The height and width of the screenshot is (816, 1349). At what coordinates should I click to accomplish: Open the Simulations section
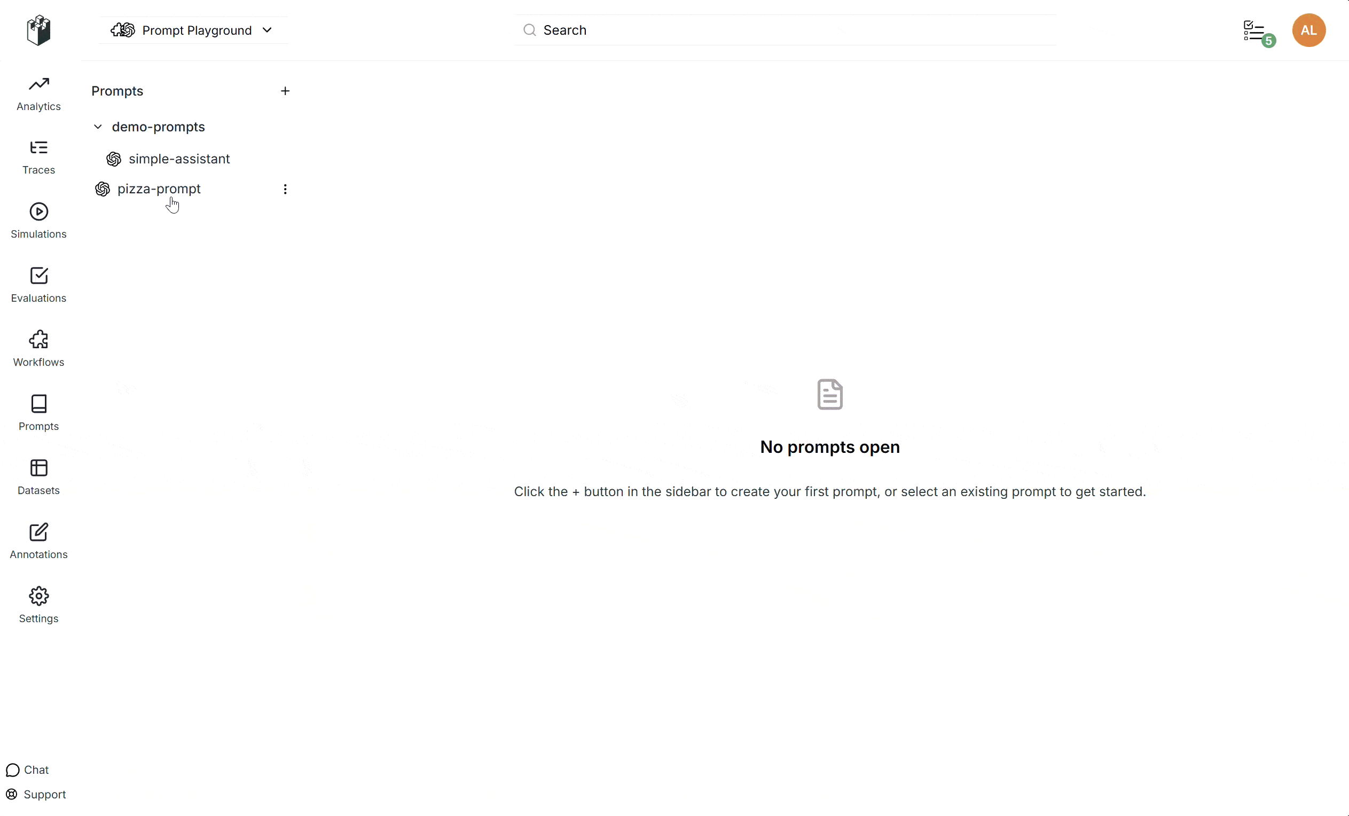click(38, 221)
